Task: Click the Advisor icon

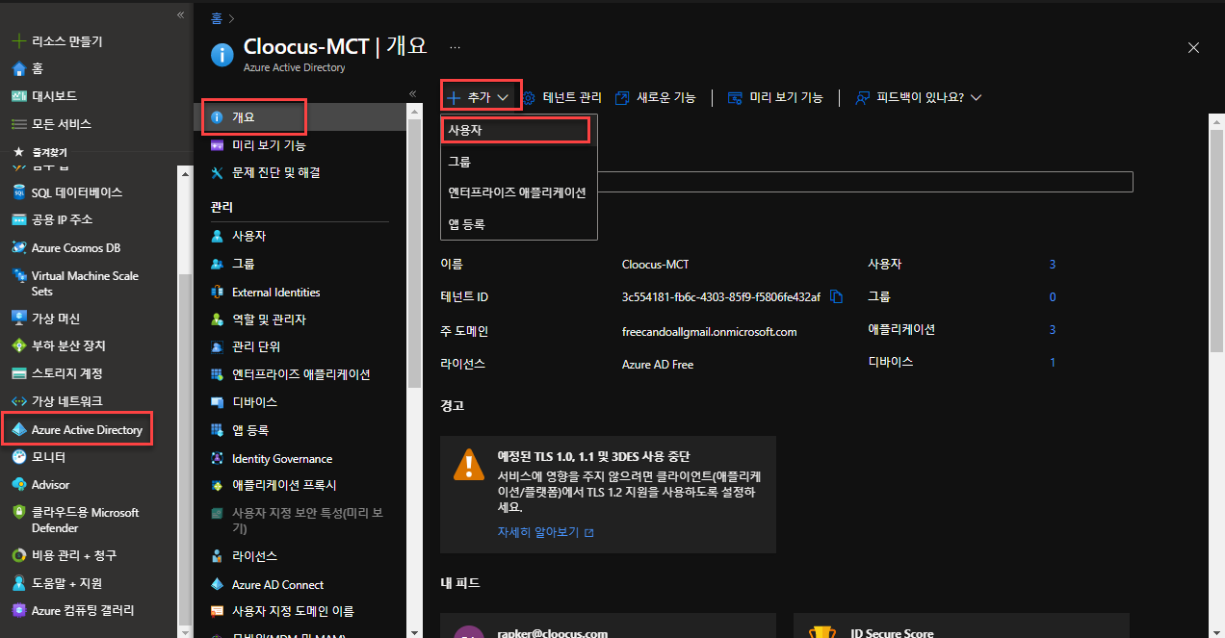Action: pyautogui.click(x=18, y=484)
